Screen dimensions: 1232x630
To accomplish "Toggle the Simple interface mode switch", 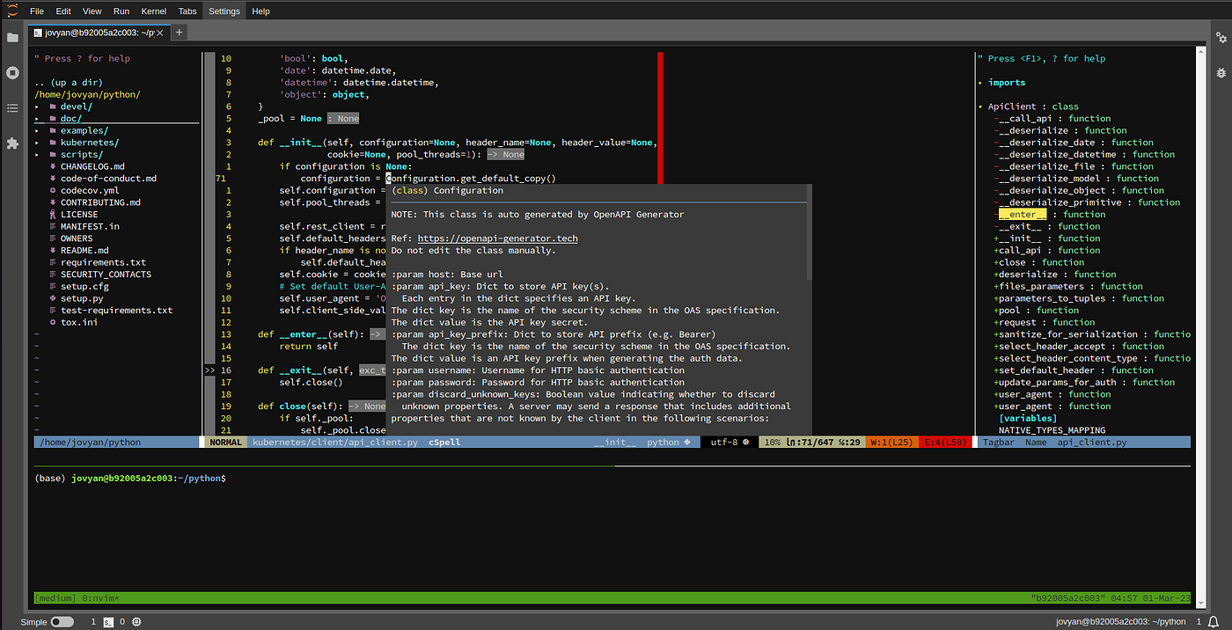I will click(x=62, y=622).
